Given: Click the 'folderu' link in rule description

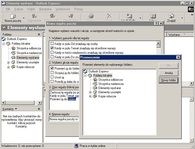Looking at the screenshot, I should pos(72,99).
